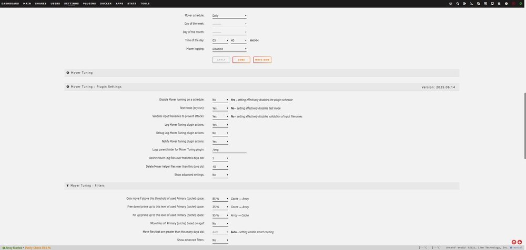Click the red back-to-top arrow icon
526x250 pixels.
pyautogui.click(x=514, y=242)
